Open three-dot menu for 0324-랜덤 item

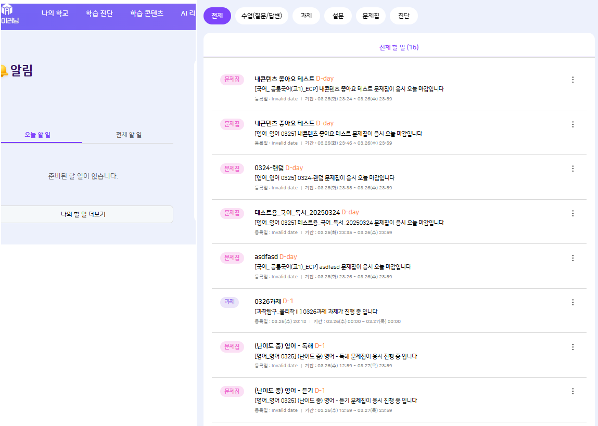(572, 169)
